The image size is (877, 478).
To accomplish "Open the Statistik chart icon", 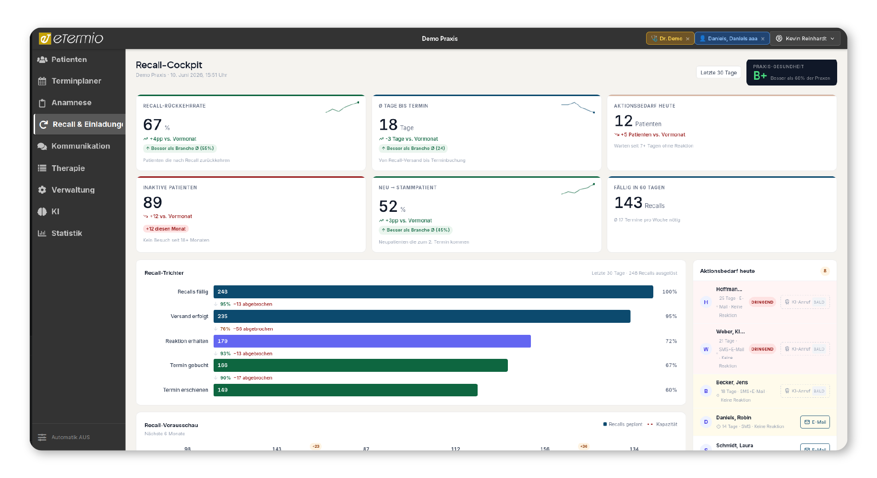I will tap(42, 233).
